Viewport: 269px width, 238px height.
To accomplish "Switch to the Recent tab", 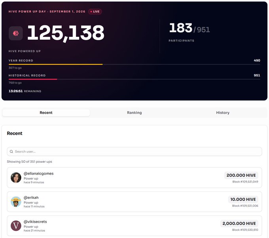I will (x=46, y=112).
